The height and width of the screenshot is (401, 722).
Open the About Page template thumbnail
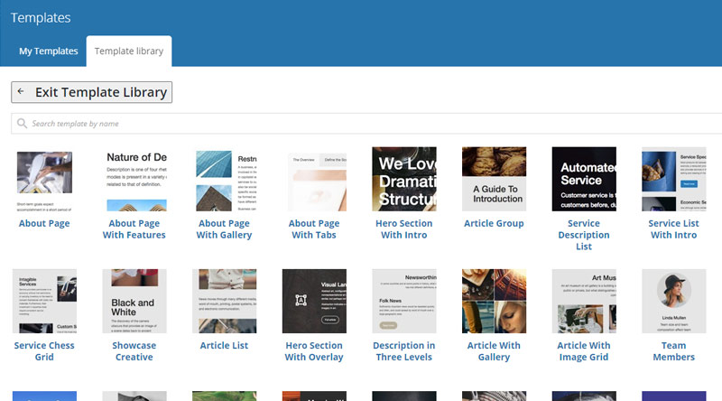[44, 180]
